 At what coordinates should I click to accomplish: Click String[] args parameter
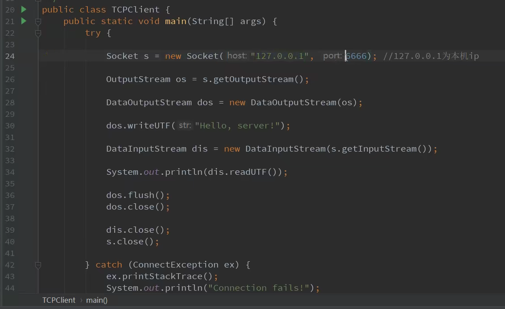227,21
